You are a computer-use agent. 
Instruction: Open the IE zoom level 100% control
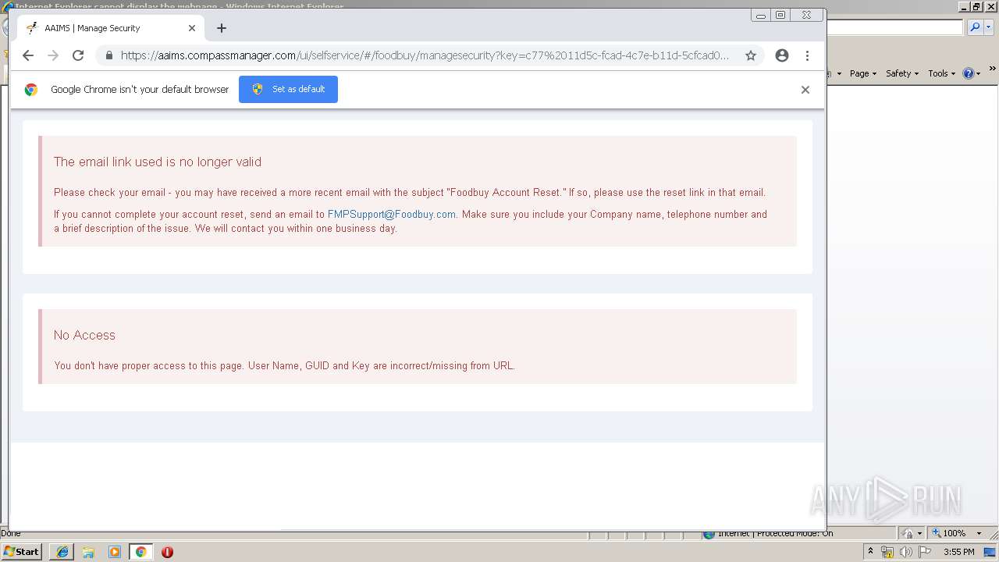coord(948,533)
